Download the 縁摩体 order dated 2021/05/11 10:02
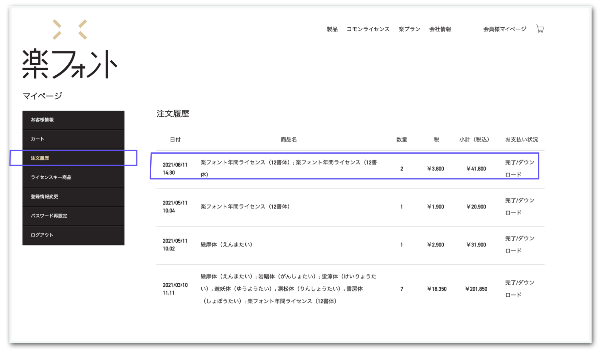The width and height of the screenshot is (599, 352). pyautogui.click(x=519, y=244)
